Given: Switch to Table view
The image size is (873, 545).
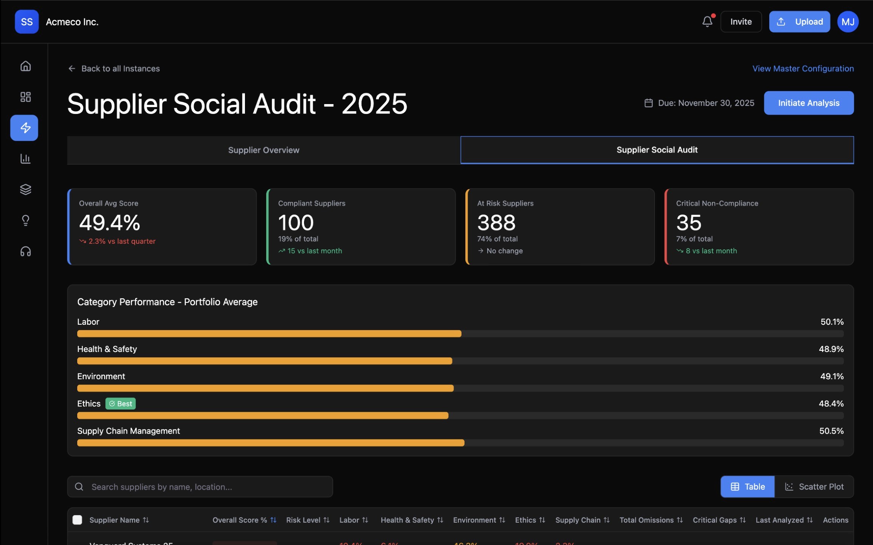Looking at the screenshot, I should click(747, 487).
